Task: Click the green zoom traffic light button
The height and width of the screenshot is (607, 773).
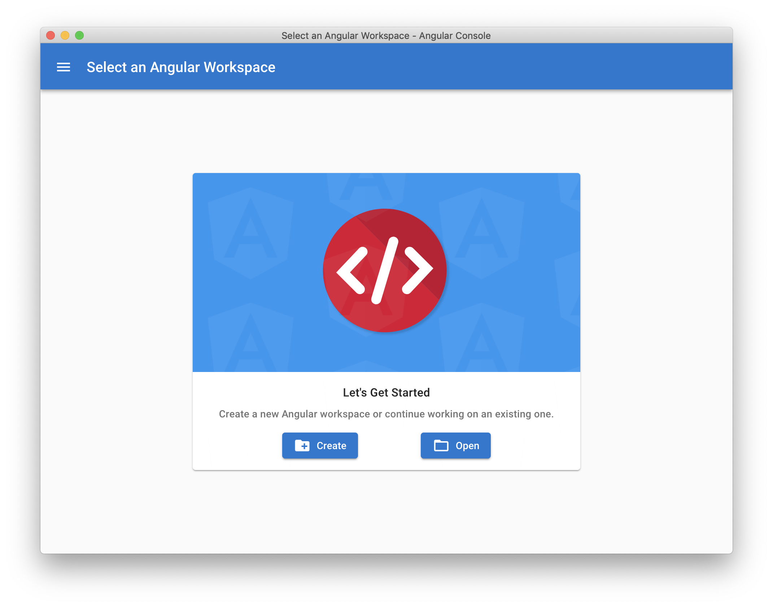Action: [79, 35]
